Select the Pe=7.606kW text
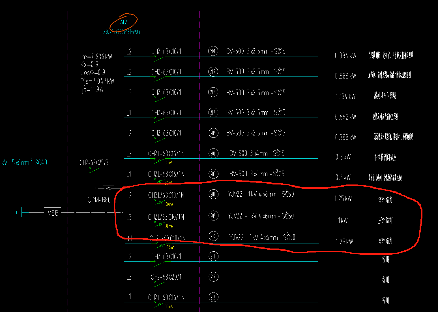Viewport: 438px width, 312px height. (x=96, y=57)
